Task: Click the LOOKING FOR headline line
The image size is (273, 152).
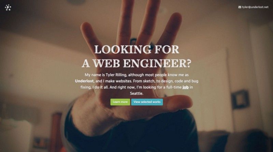Action: point(137,49)
